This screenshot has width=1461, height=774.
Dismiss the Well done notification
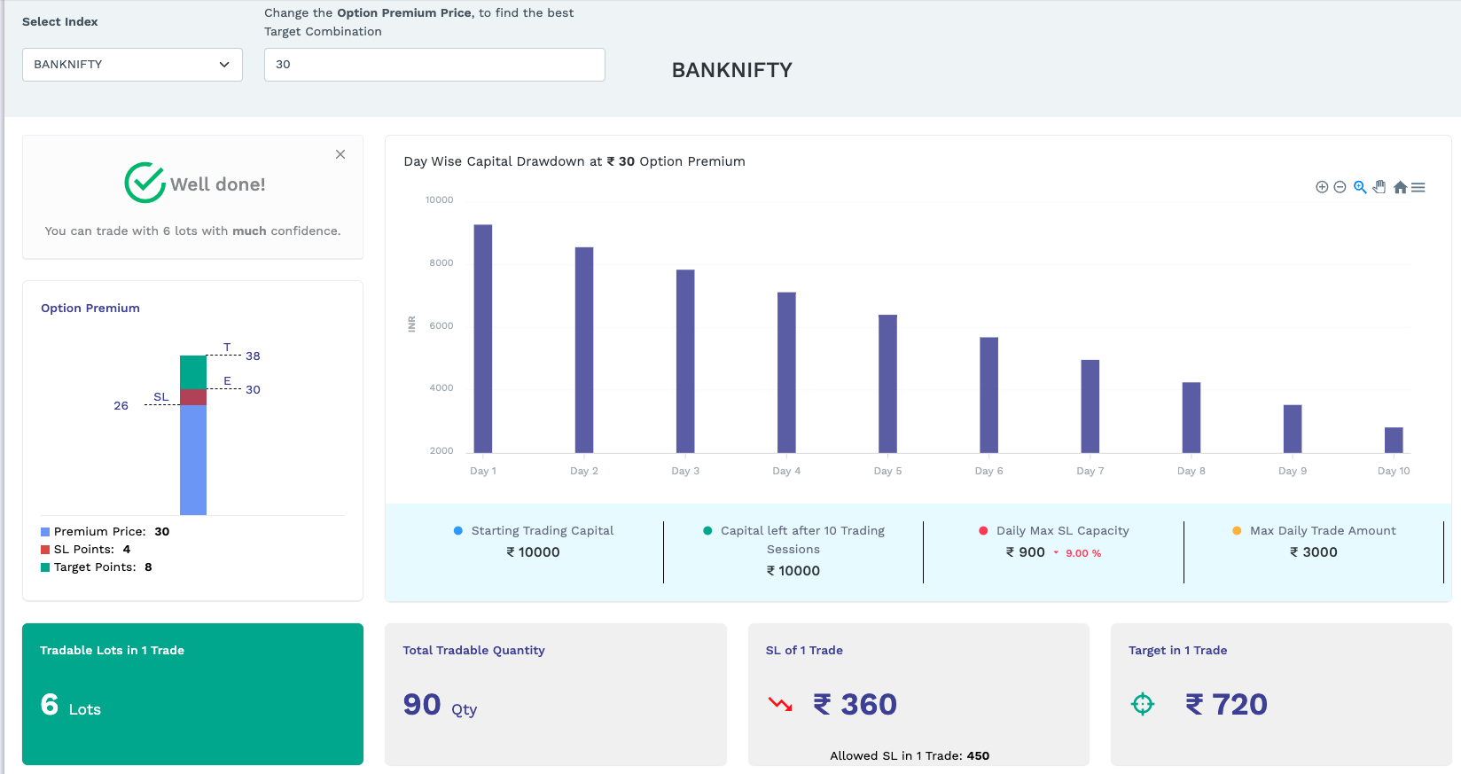pyautogui.click(x=340, y=154)
